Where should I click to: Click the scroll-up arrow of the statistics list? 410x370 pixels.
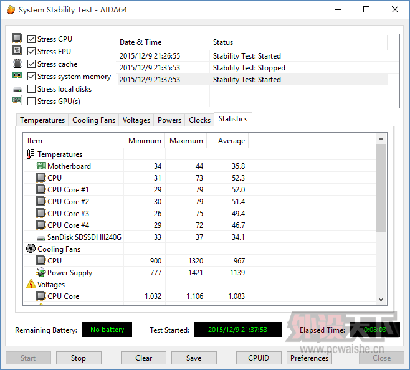pos(381,139)
